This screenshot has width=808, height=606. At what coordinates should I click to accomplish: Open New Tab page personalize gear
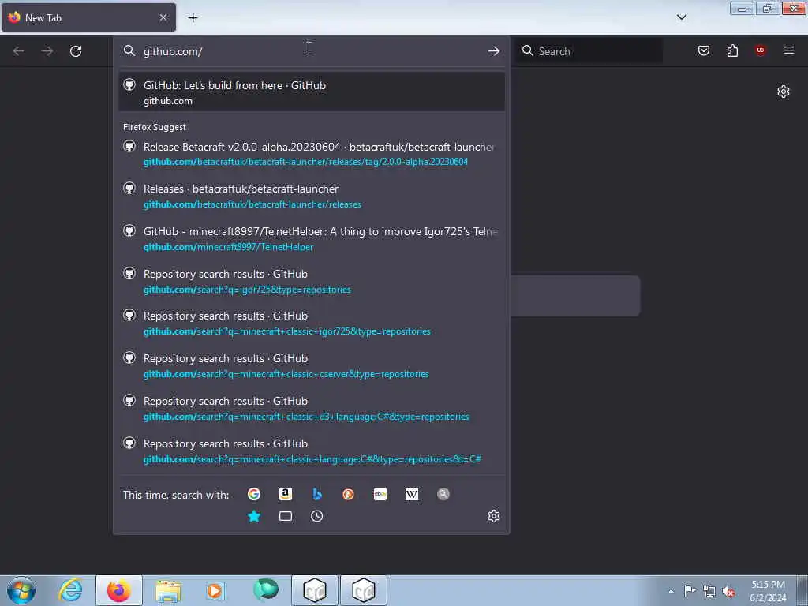784,92
